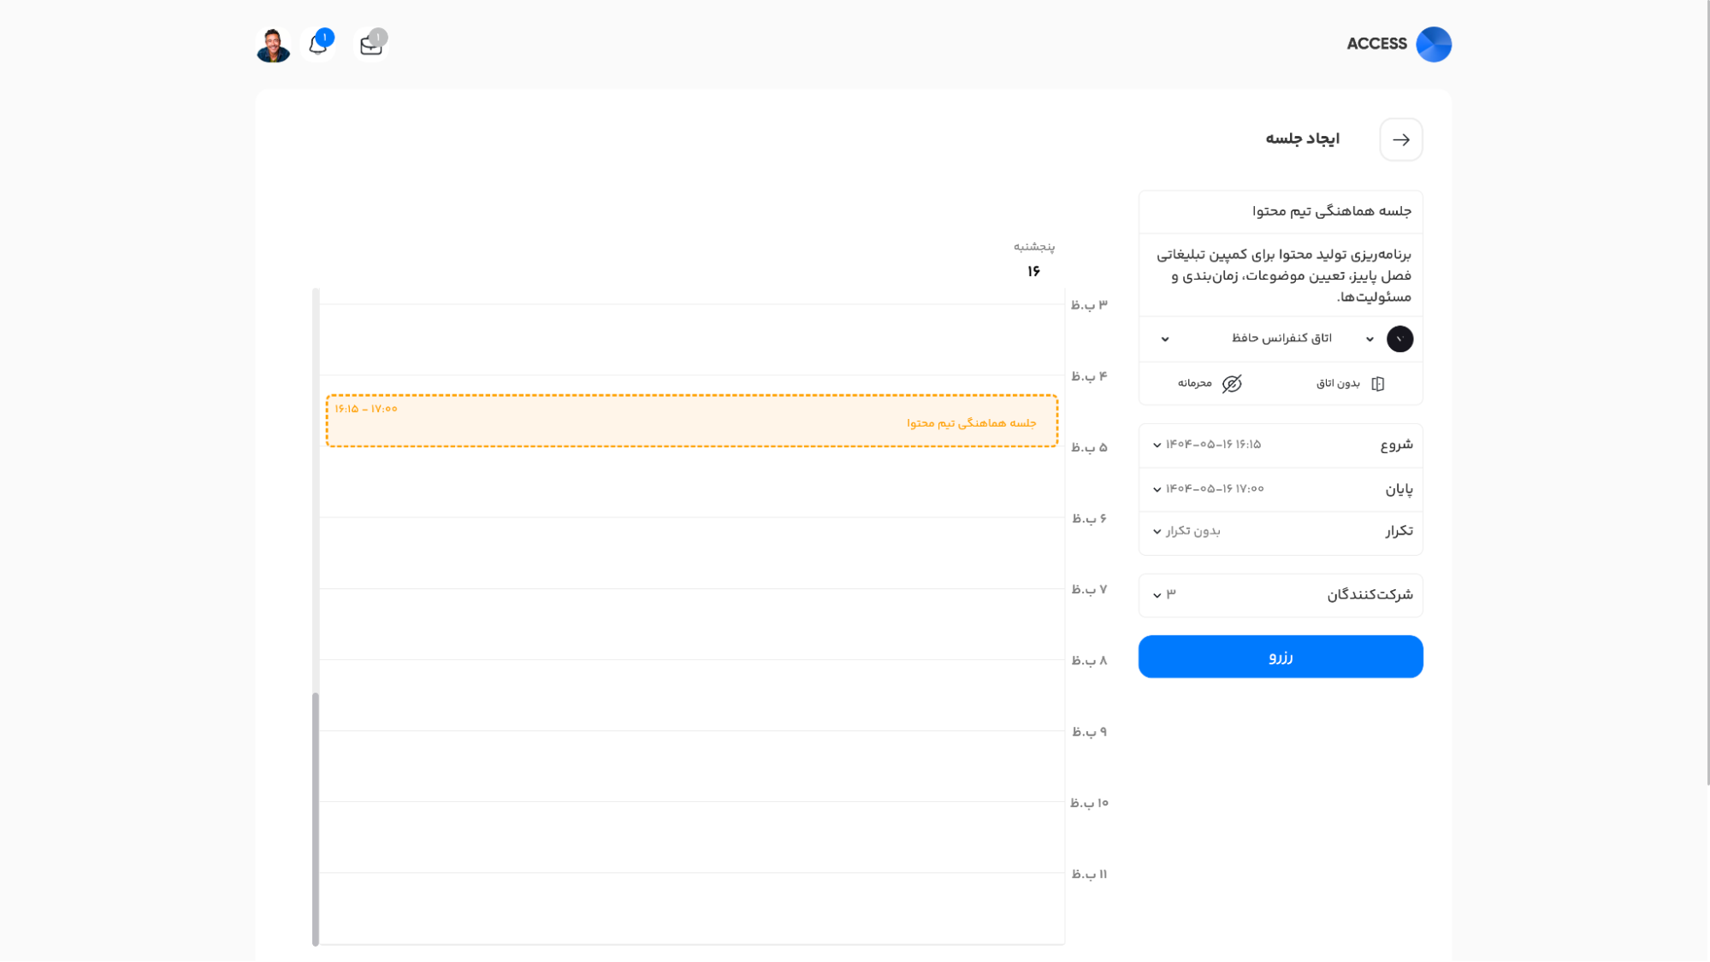Viewport: 1710px width, 962px height.
Task: Click the back arrow button
Action: pos(1400,139)
